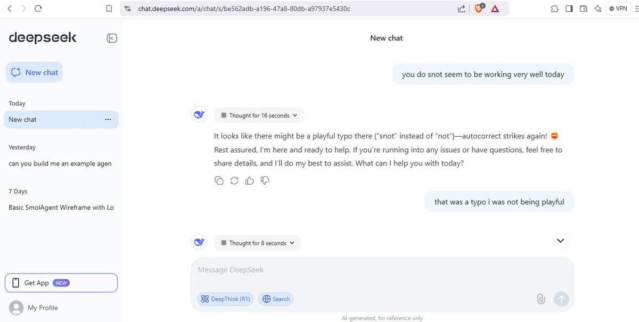Screen dimensions: 639x322
Task: Open 'Basic SmolAgent Wireframe with Lo' chat
Action: [61, 208]
